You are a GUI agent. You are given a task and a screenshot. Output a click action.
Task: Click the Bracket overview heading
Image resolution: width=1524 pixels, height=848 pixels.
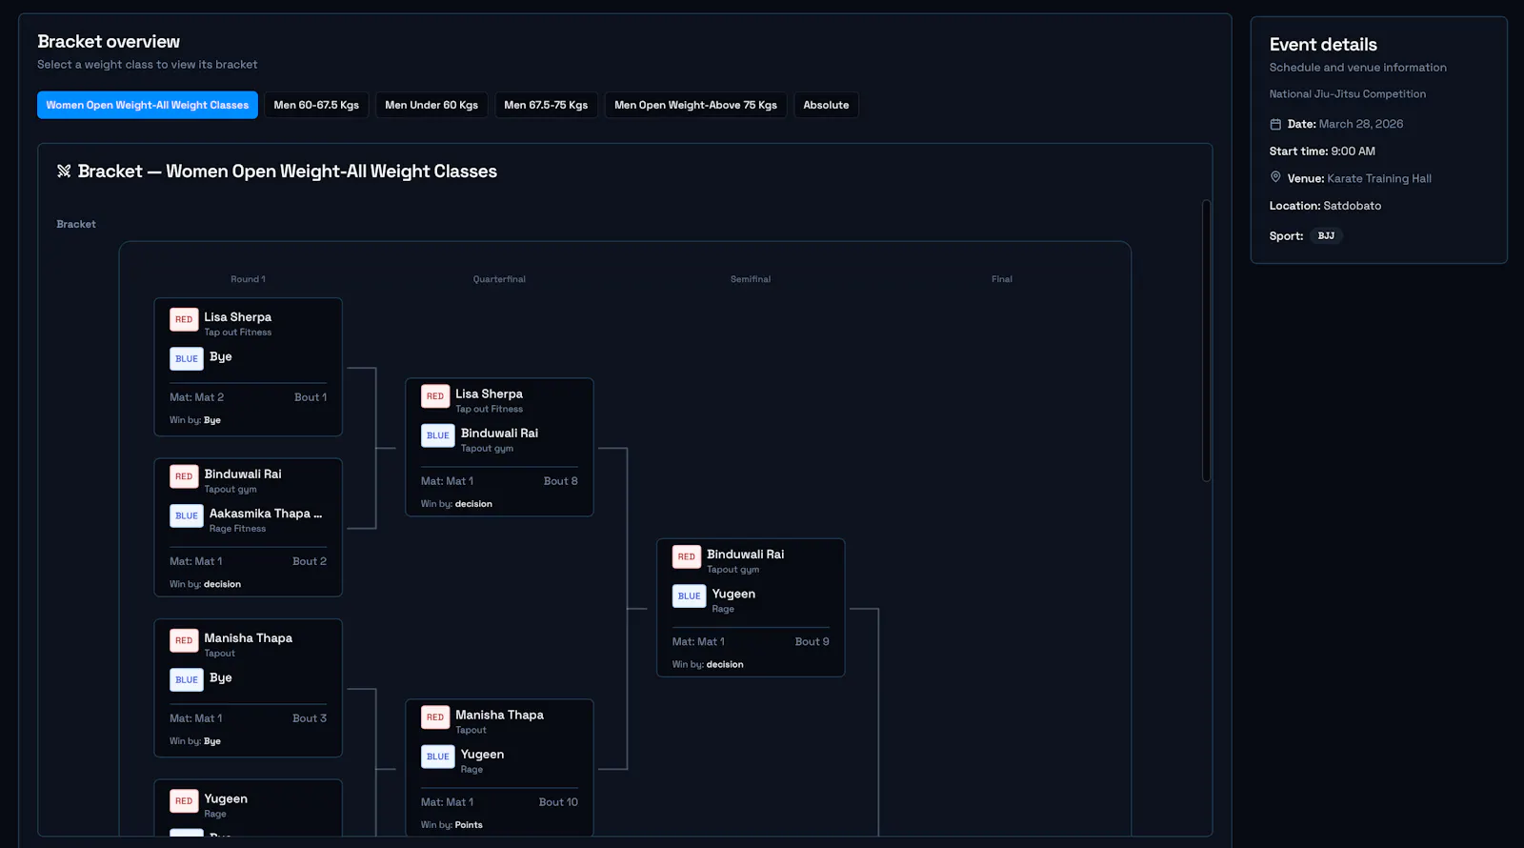tap(109, 42)
